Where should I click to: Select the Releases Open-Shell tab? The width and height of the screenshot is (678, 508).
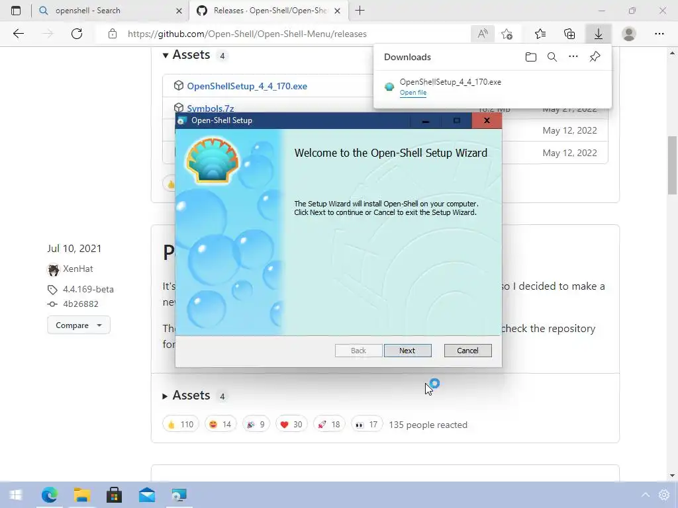(269, 11)
